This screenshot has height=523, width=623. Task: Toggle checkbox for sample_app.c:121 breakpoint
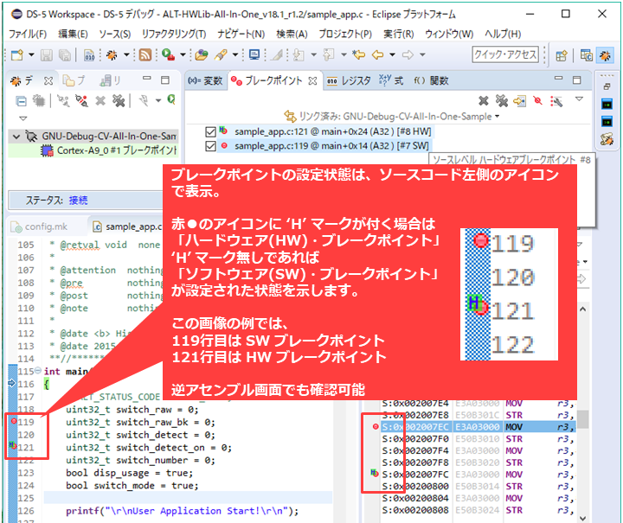[210, 131]
